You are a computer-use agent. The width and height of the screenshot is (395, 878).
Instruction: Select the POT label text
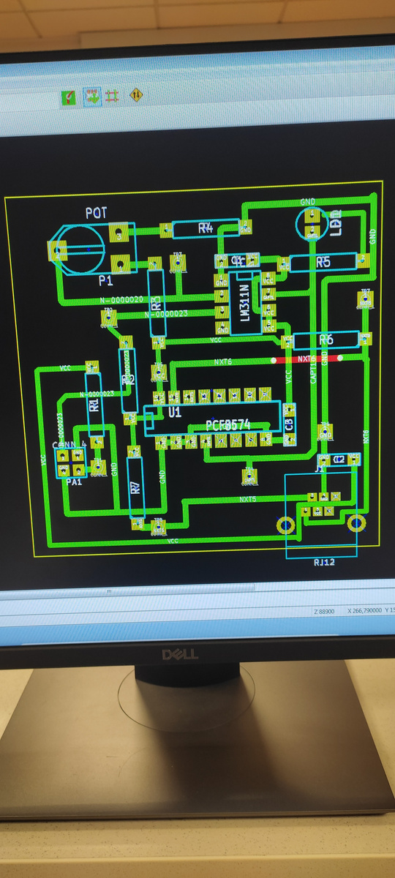click(96, 213)
